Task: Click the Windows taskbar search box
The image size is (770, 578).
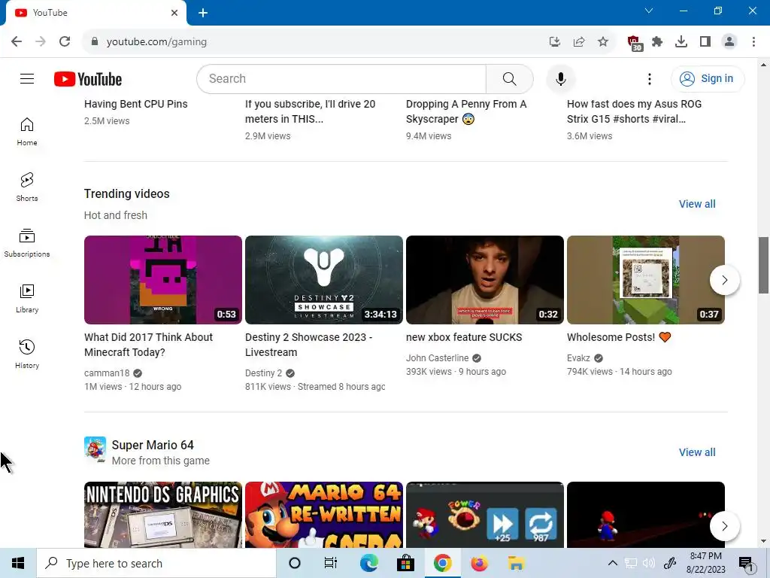Action: click(x=156, y=563)
